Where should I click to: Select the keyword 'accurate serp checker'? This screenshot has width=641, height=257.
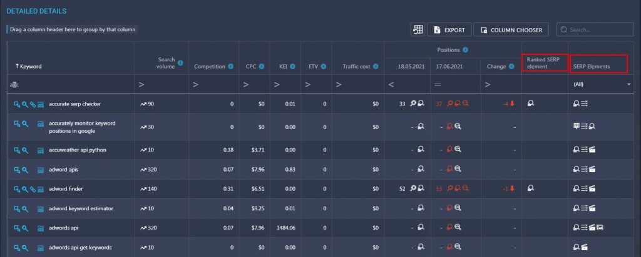(x=75, y=104)
